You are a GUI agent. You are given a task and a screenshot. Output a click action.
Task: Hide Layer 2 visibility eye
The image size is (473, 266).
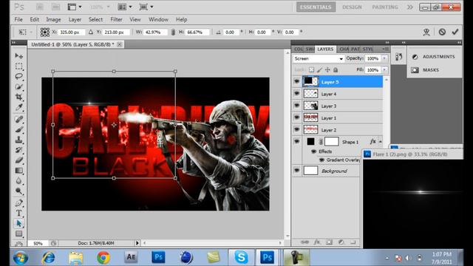pyautogui.click(x=297, y=129)
